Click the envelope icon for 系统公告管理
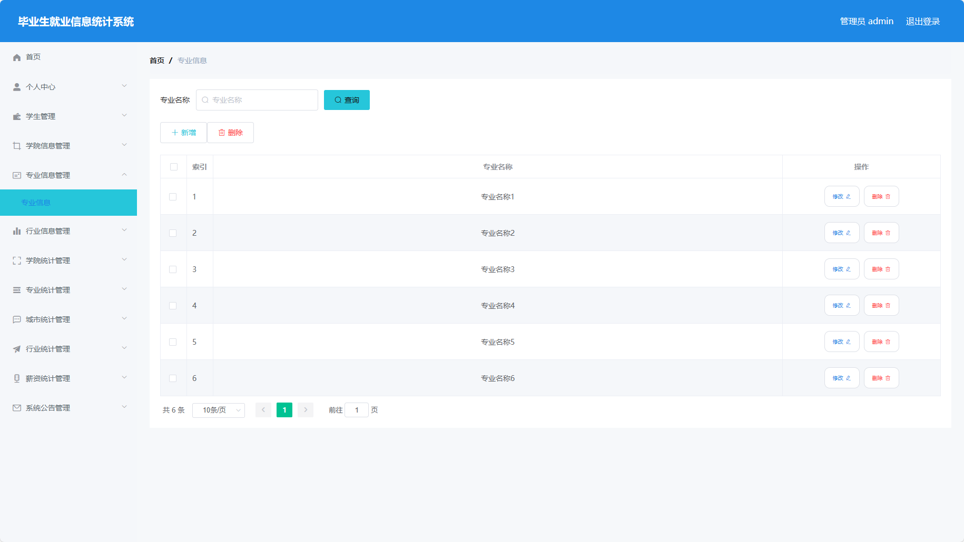The width and height of the screenshot is (964, 542). pos(17,408)
